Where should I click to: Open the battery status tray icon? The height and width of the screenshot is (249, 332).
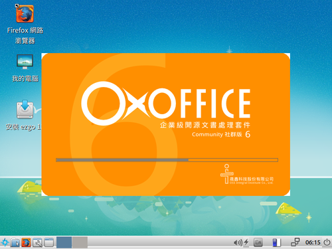coord(276,242)
